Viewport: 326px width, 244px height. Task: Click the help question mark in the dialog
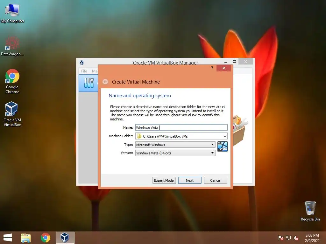[212, 68]
